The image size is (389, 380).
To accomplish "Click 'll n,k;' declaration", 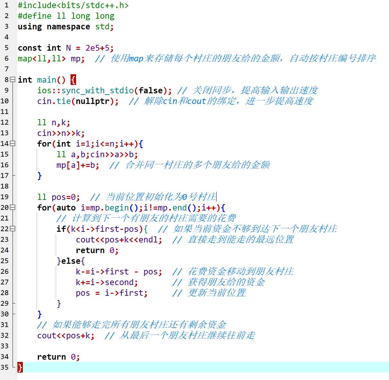I will click(53, 123).
